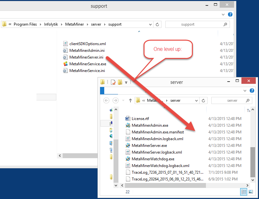Click 'MetaMiner' in support window breadcrumb

pyautogui.click(x=75, y=24)
